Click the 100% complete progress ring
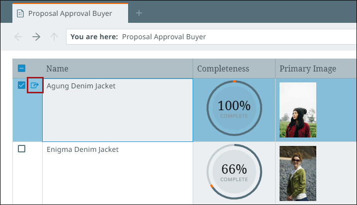Screen dimensions: 357x205 point(234,109)
